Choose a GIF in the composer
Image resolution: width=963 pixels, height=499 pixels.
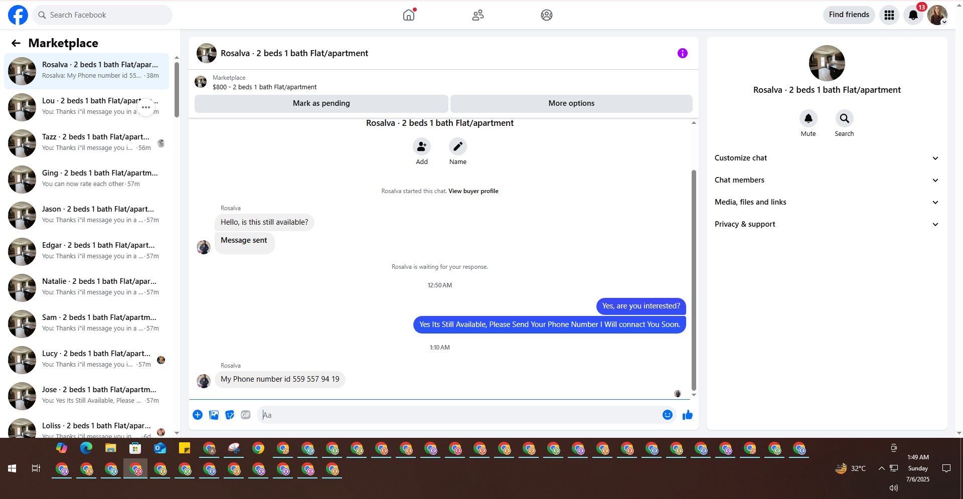click(x=246, y=415)
